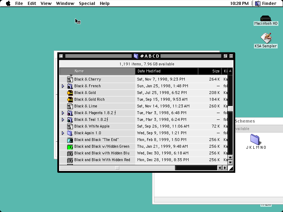The height and width of the screenshot is (212, 283).
Task: Open the Finder application menu
Action: pos(266,4)
